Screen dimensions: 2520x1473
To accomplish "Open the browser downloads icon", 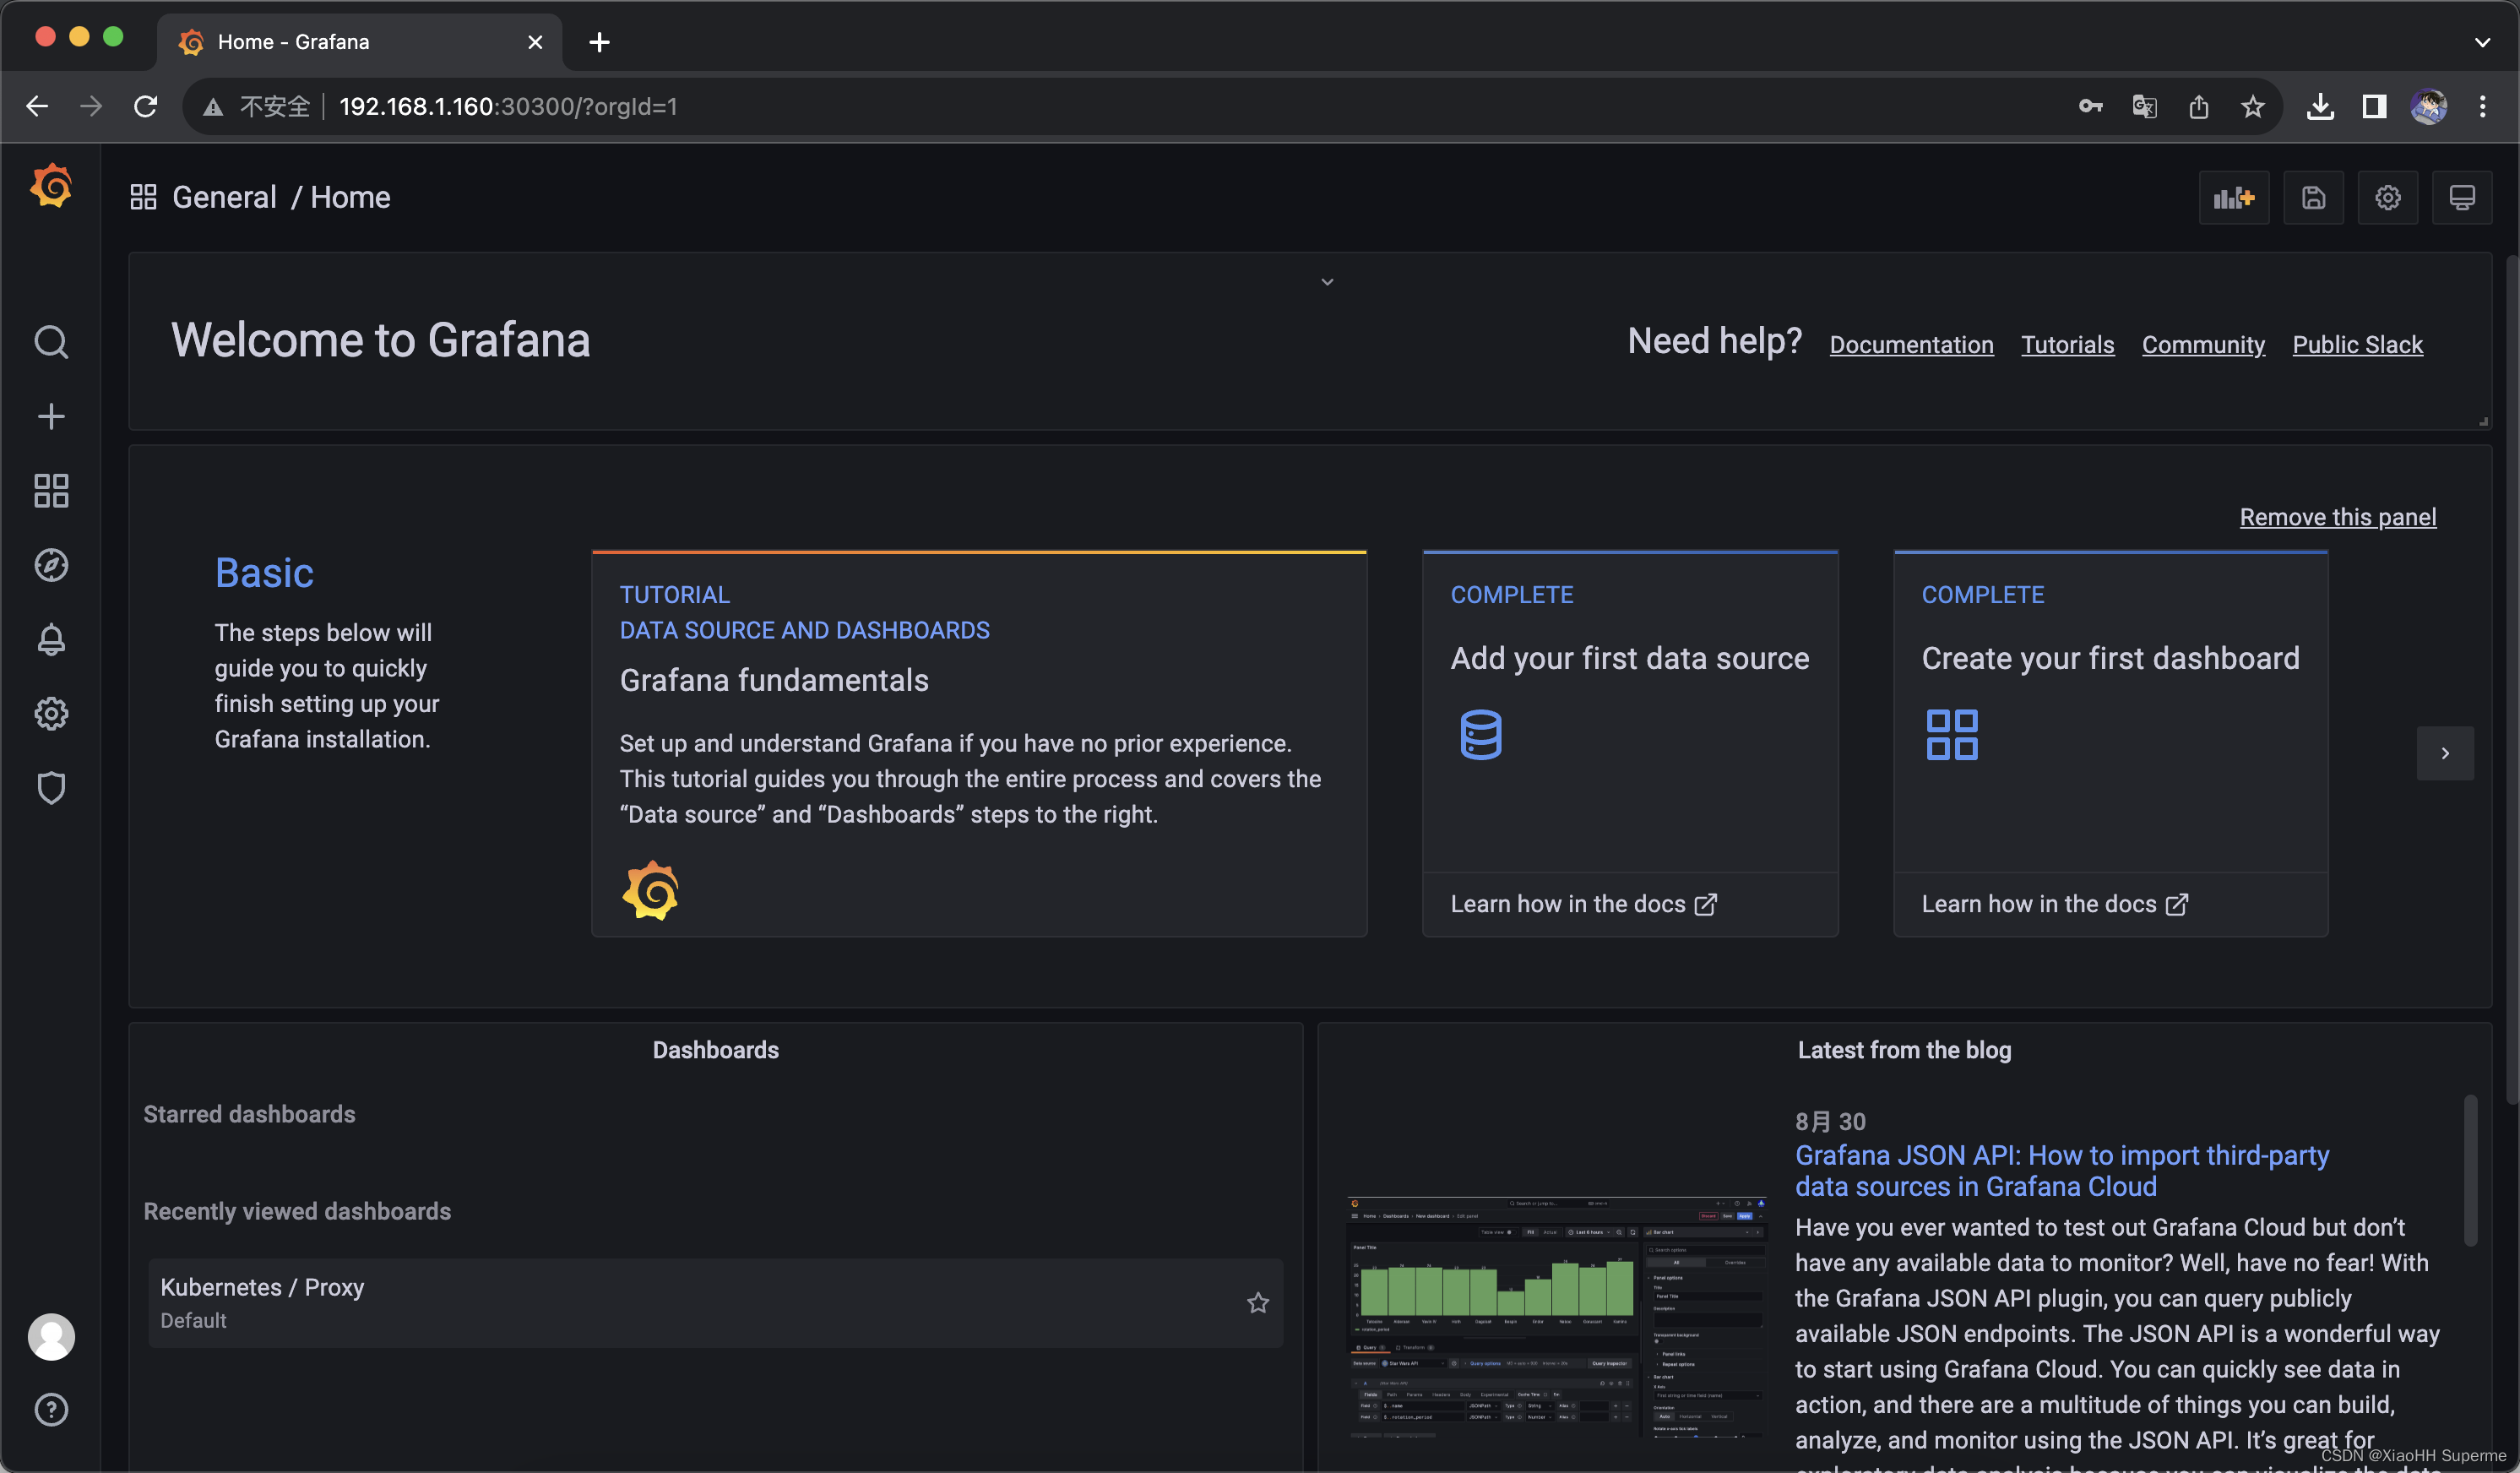I will tap(2320, 106).
